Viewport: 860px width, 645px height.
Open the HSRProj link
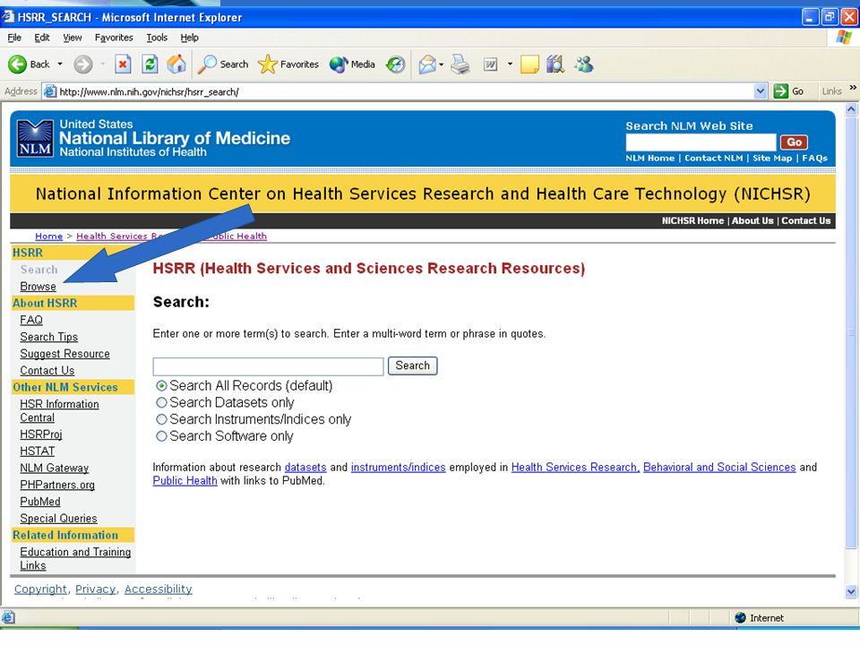(x=41, y=434)
